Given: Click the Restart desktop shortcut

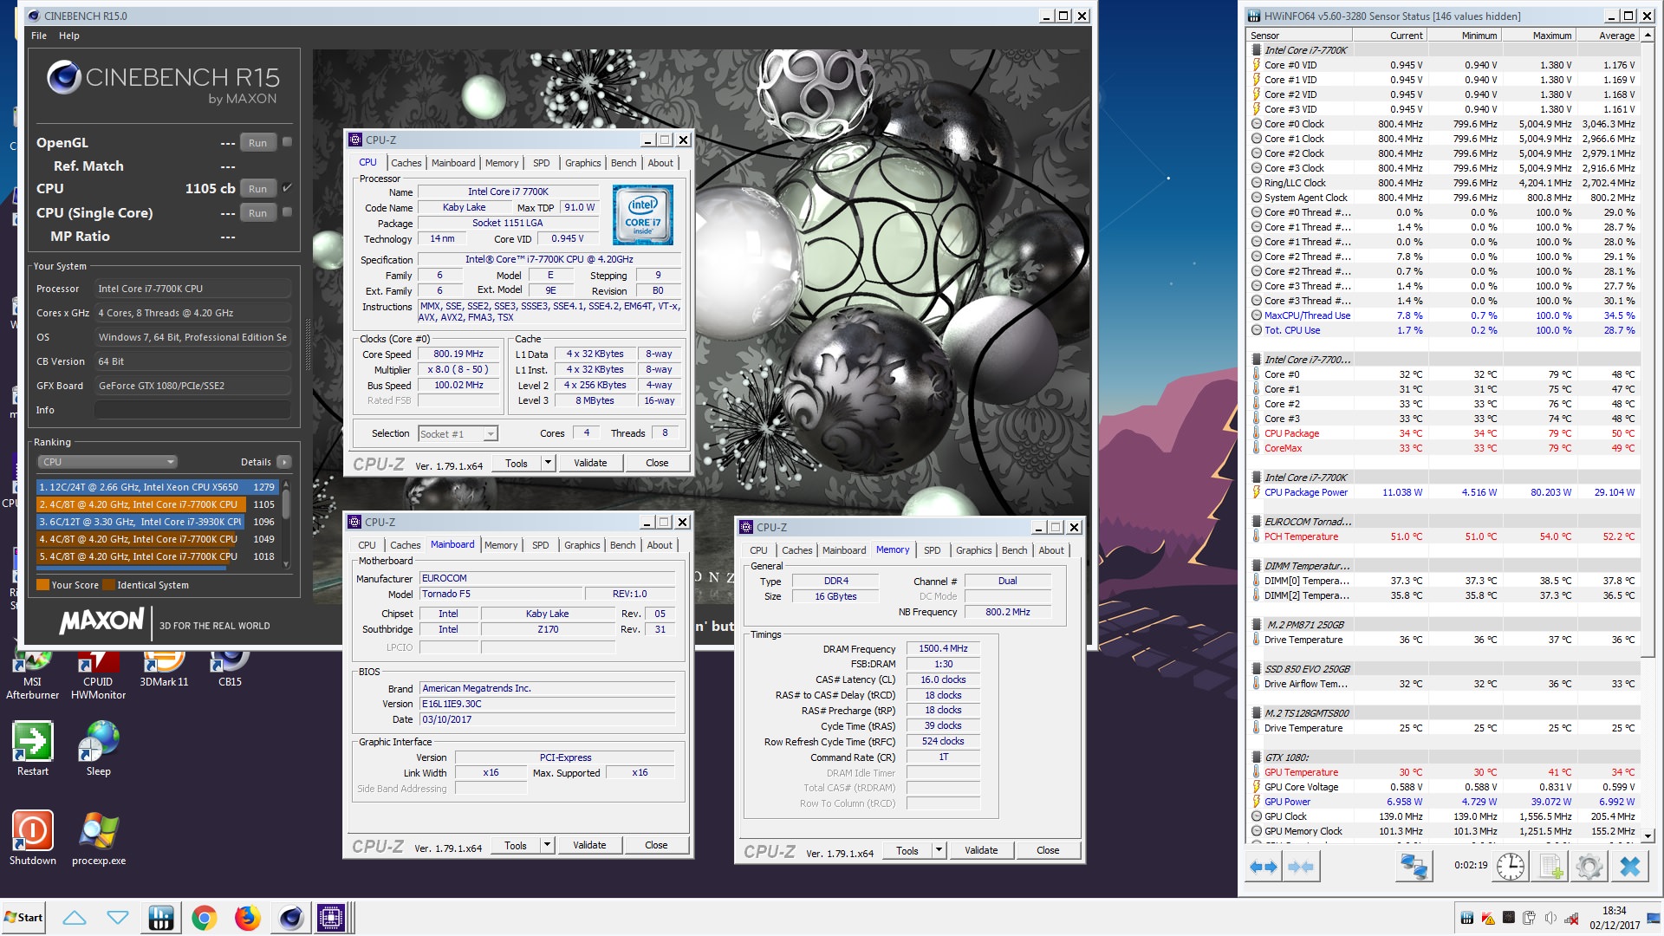Looking at the screenshot, I should tap(33, 750).
